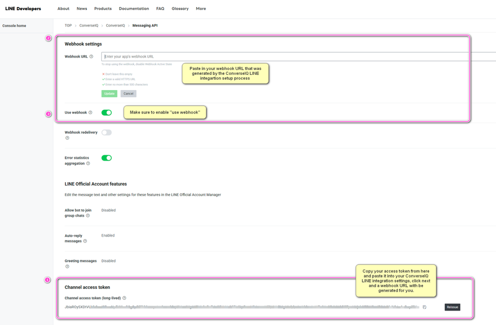Click Error statistics aggregation help icon
The height and width of the screenshot is (325, 496).
tap(88, 163)
